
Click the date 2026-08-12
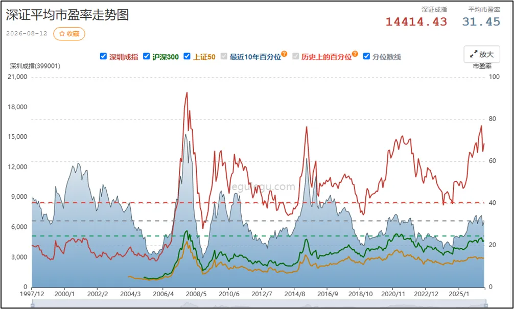point(27,33)
